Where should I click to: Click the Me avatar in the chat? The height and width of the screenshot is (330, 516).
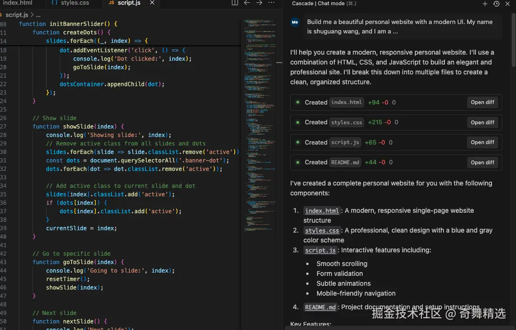pos(295,23)
